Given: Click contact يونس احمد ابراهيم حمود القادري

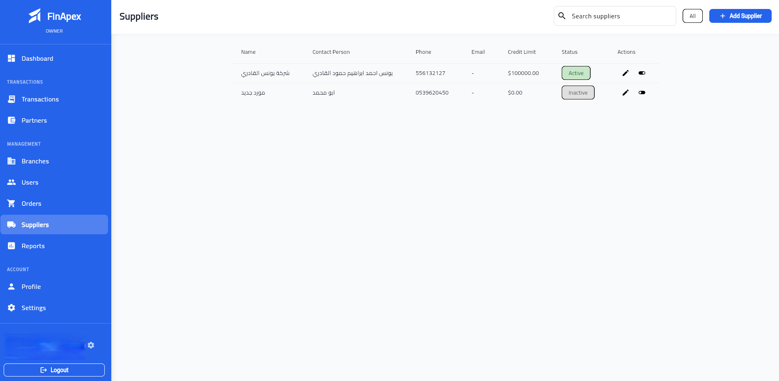Looking at the screenshot, I should click(353, 73).
